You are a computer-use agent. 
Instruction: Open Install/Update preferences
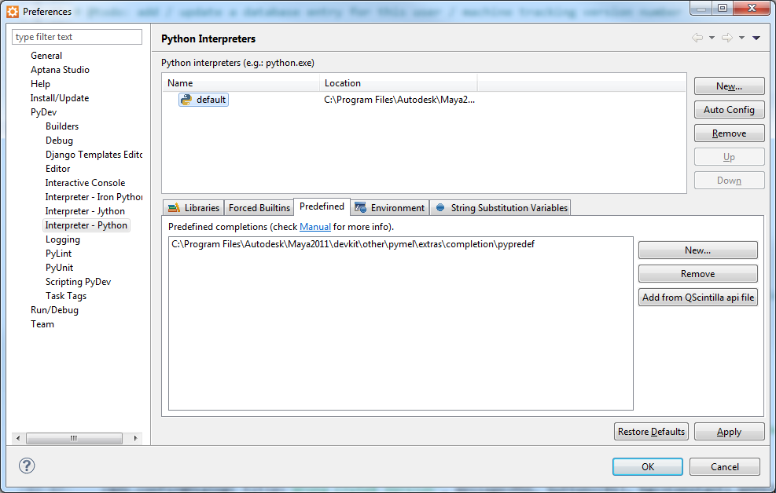[60, 98]
